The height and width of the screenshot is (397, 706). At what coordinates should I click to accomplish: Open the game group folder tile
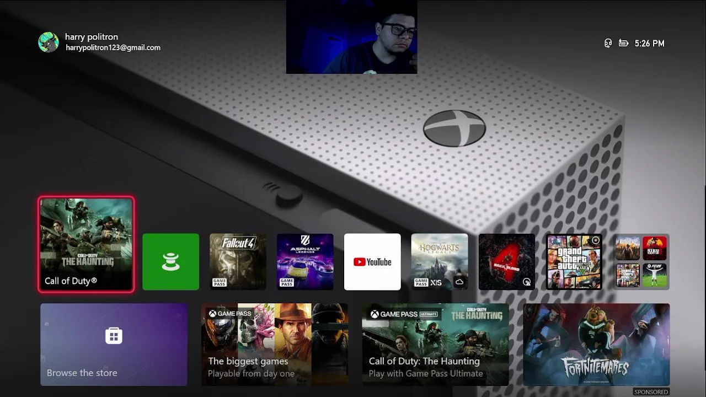(641, 262)
